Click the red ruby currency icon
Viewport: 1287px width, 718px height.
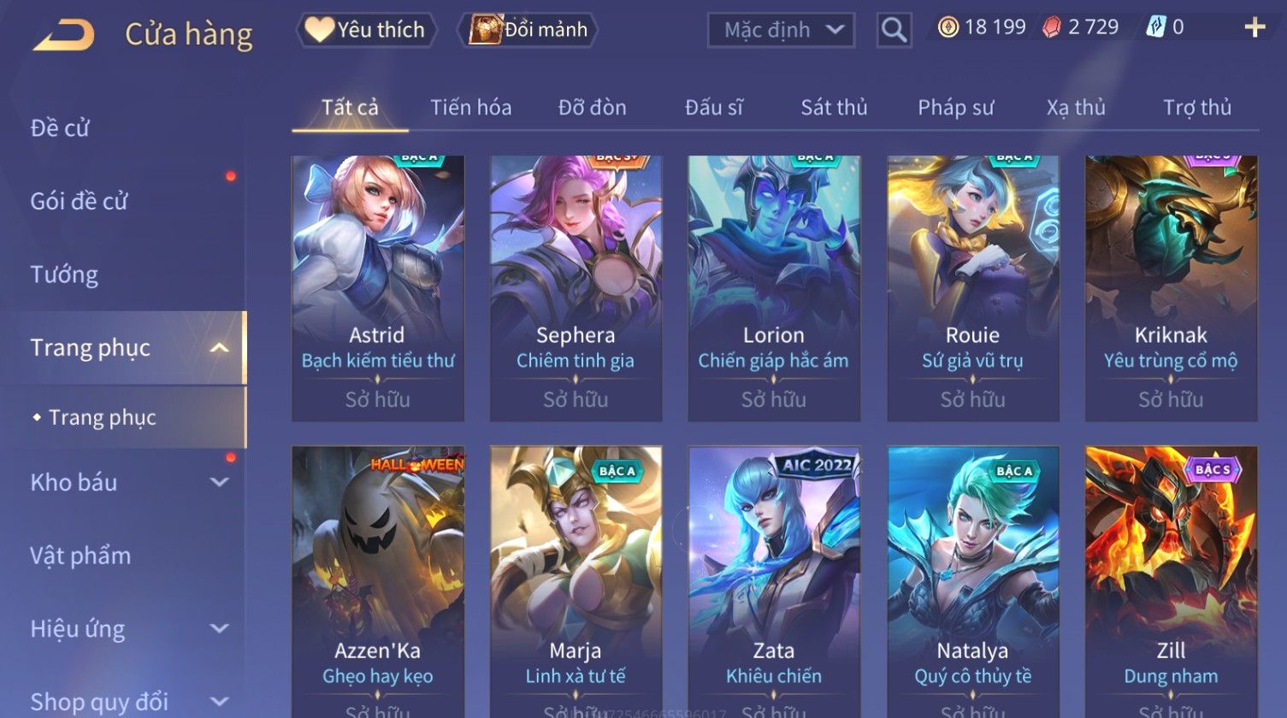(x=1051, y=27)
